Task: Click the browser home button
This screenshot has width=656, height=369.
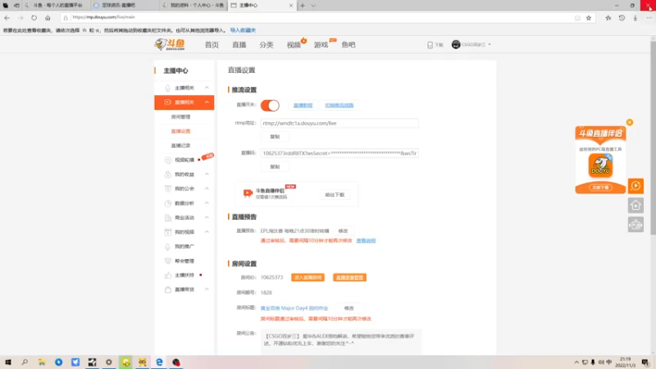Action: pyautogui.click(x=48, y=17)
